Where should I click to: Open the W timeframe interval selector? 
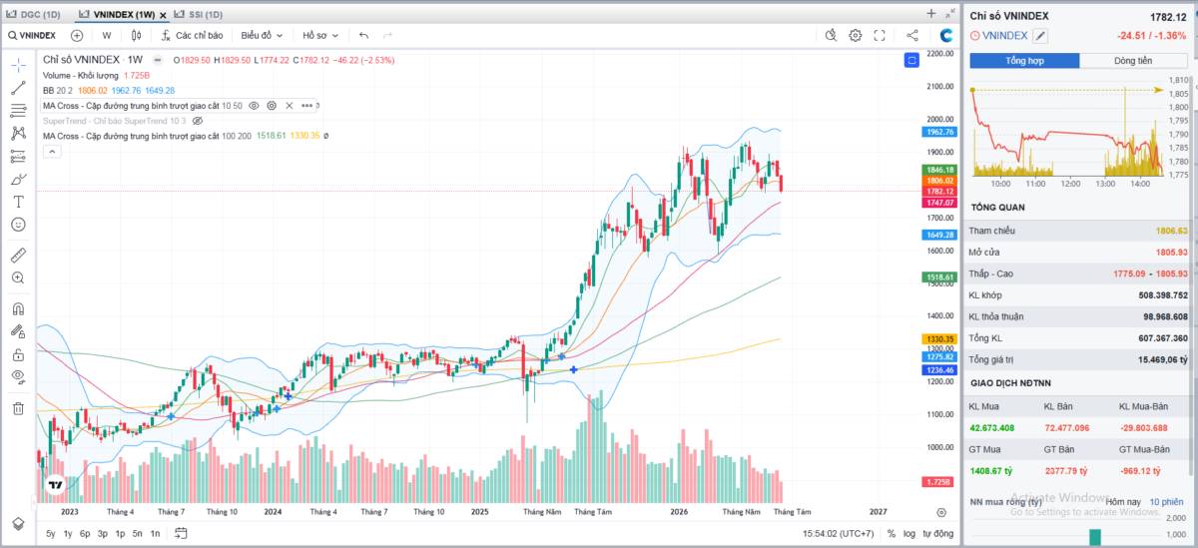tap(106, 35)
